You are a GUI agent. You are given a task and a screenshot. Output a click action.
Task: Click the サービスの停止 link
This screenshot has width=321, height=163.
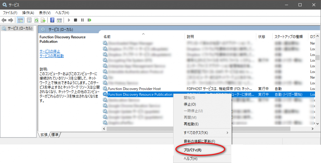(50, 51)
